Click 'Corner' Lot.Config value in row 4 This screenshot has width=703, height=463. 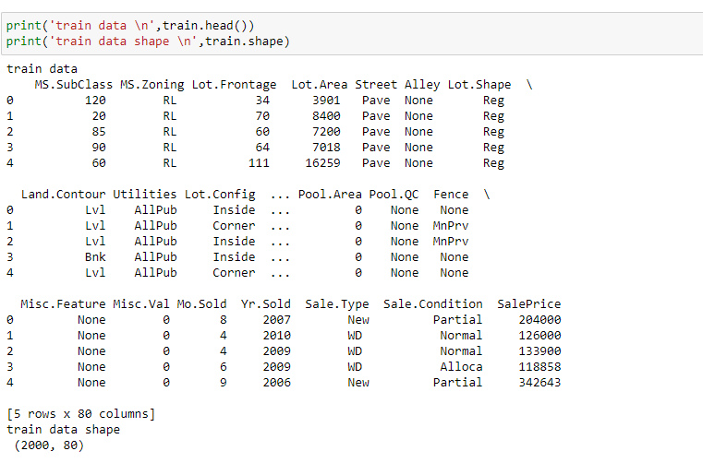point(234,273)
